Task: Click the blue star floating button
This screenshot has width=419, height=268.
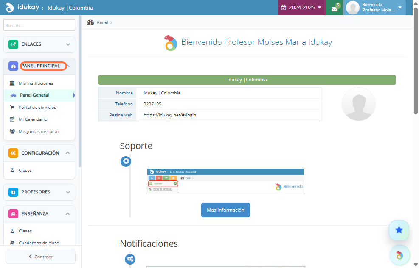Action: (x=399, y=230)
